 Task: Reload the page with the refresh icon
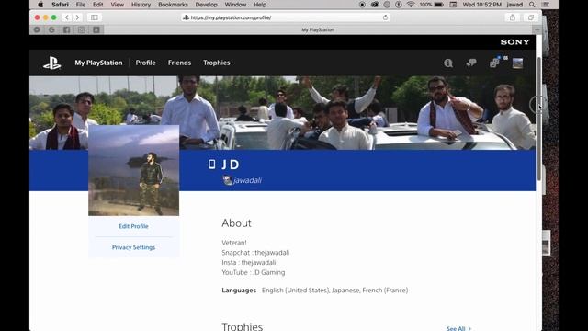pos(385,17)
